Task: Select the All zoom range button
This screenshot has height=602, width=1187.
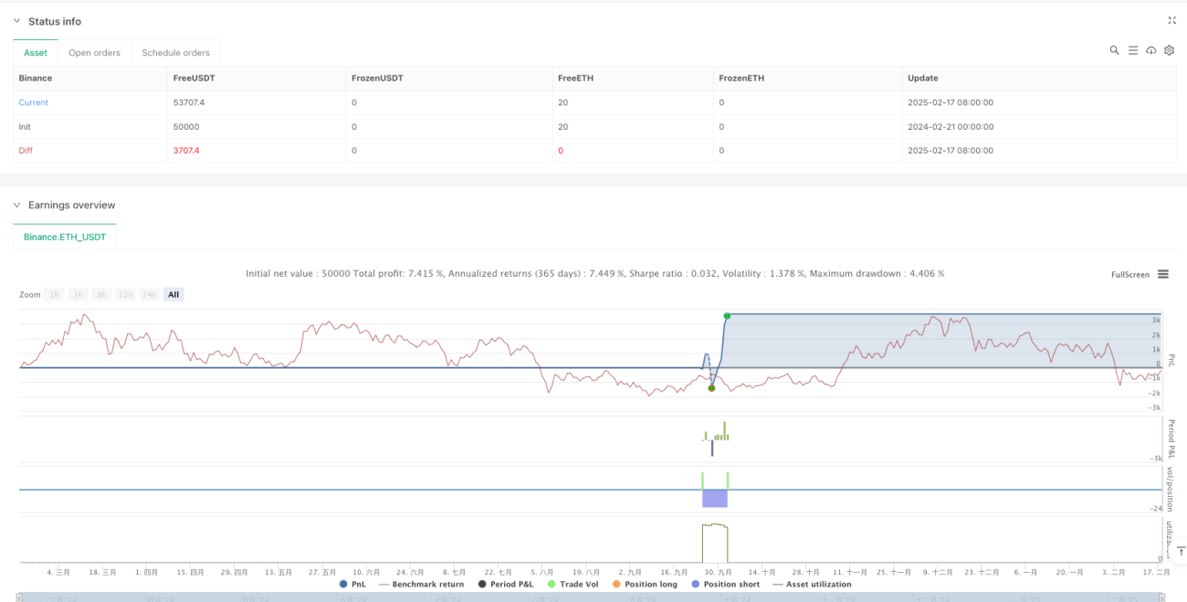Action: point(173,294)
